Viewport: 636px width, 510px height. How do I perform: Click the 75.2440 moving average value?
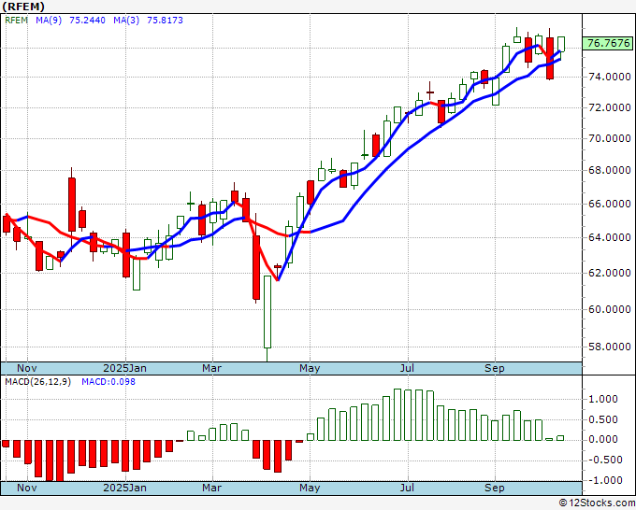tap(87, 21)
